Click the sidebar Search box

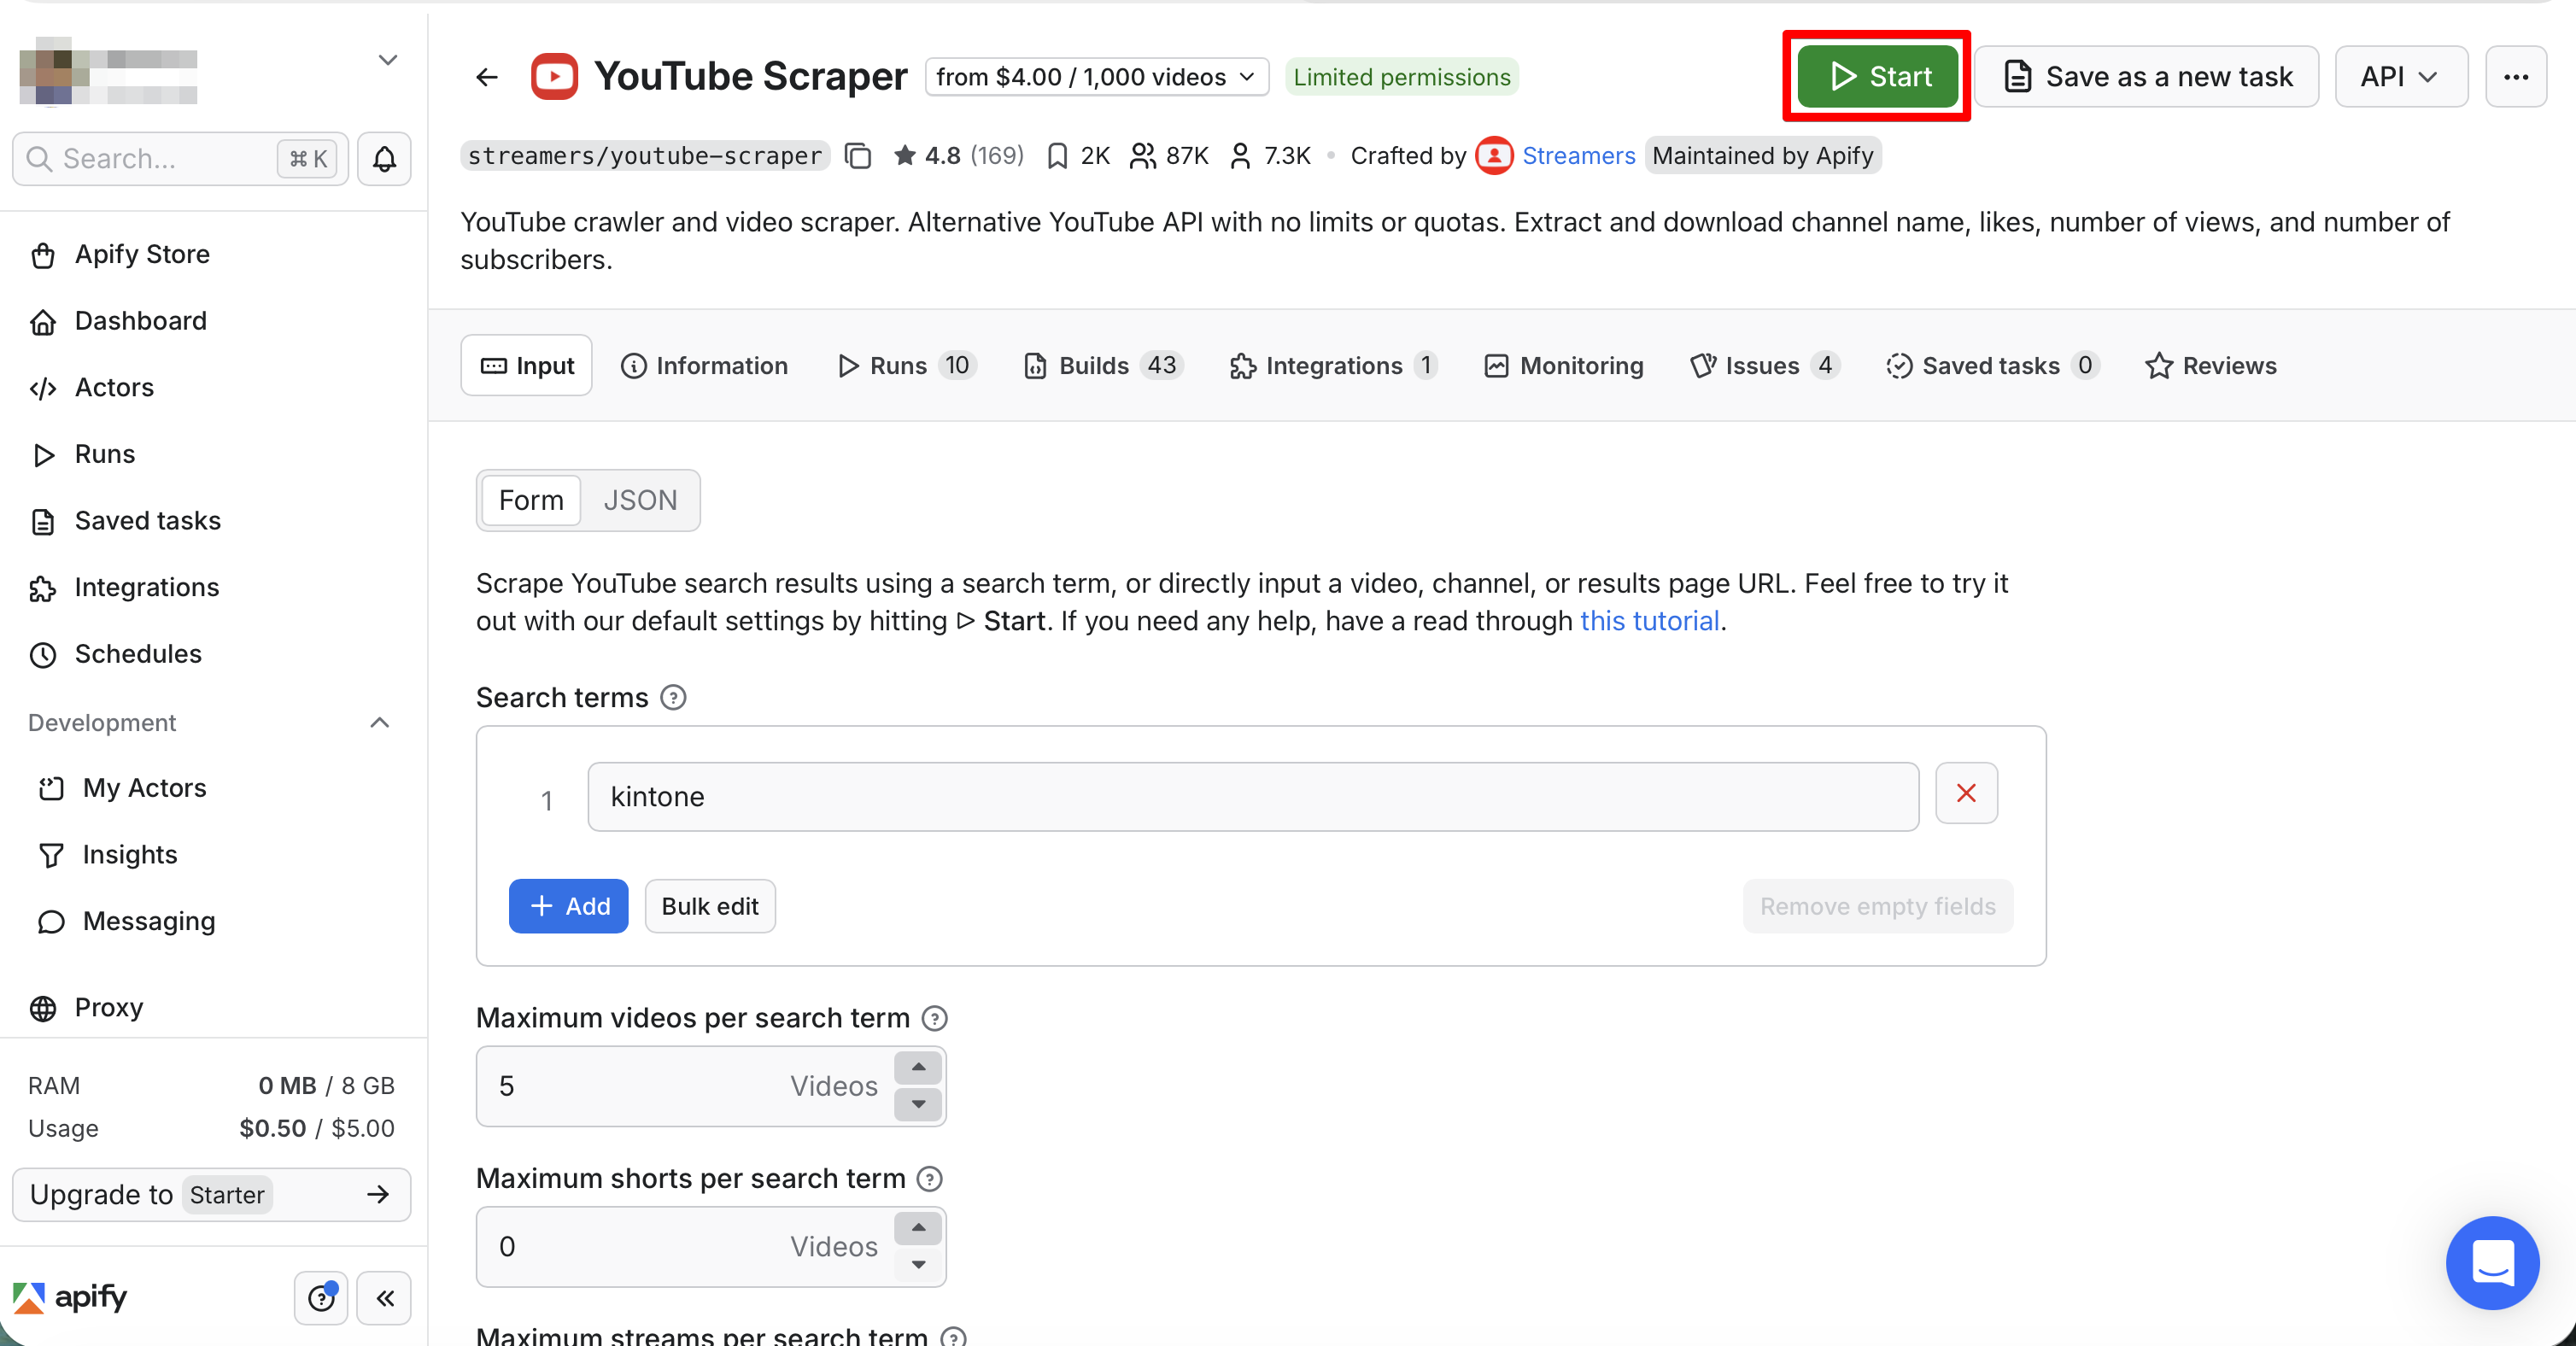(x=180, y=158)
